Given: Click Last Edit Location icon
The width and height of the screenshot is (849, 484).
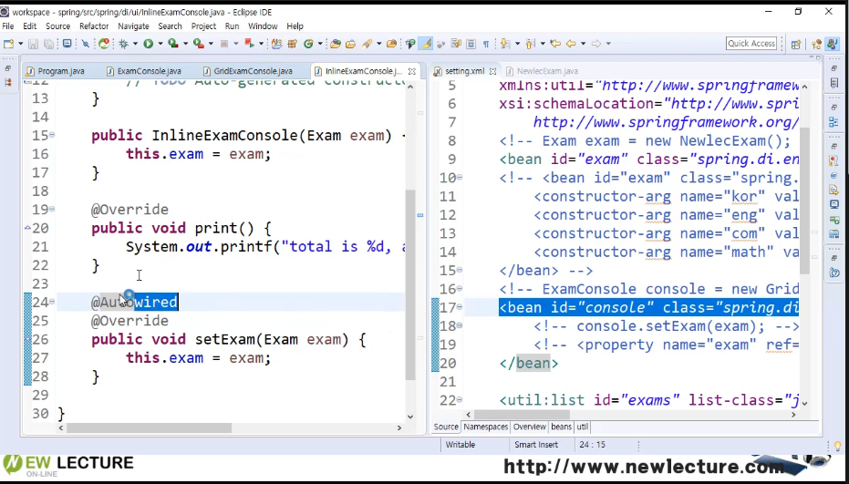Looking at the screenshot, I should tap(555, 44).
